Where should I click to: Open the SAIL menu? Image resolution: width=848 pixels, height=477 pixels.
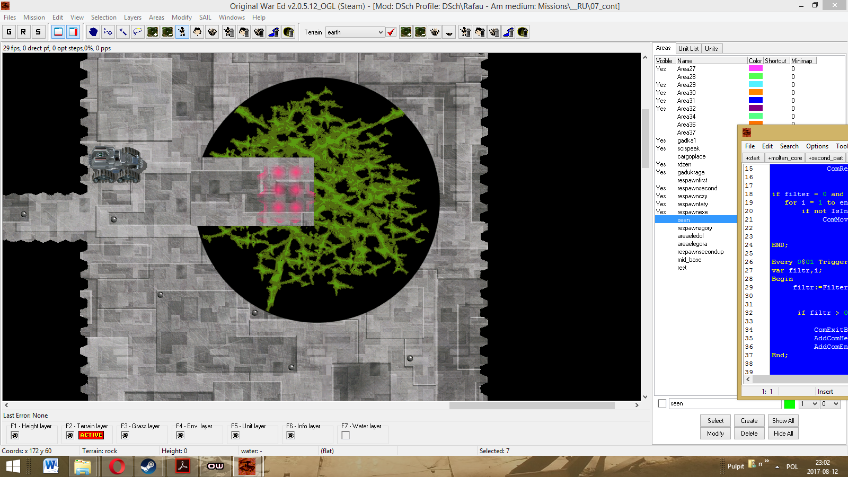(x=205, y=17)
